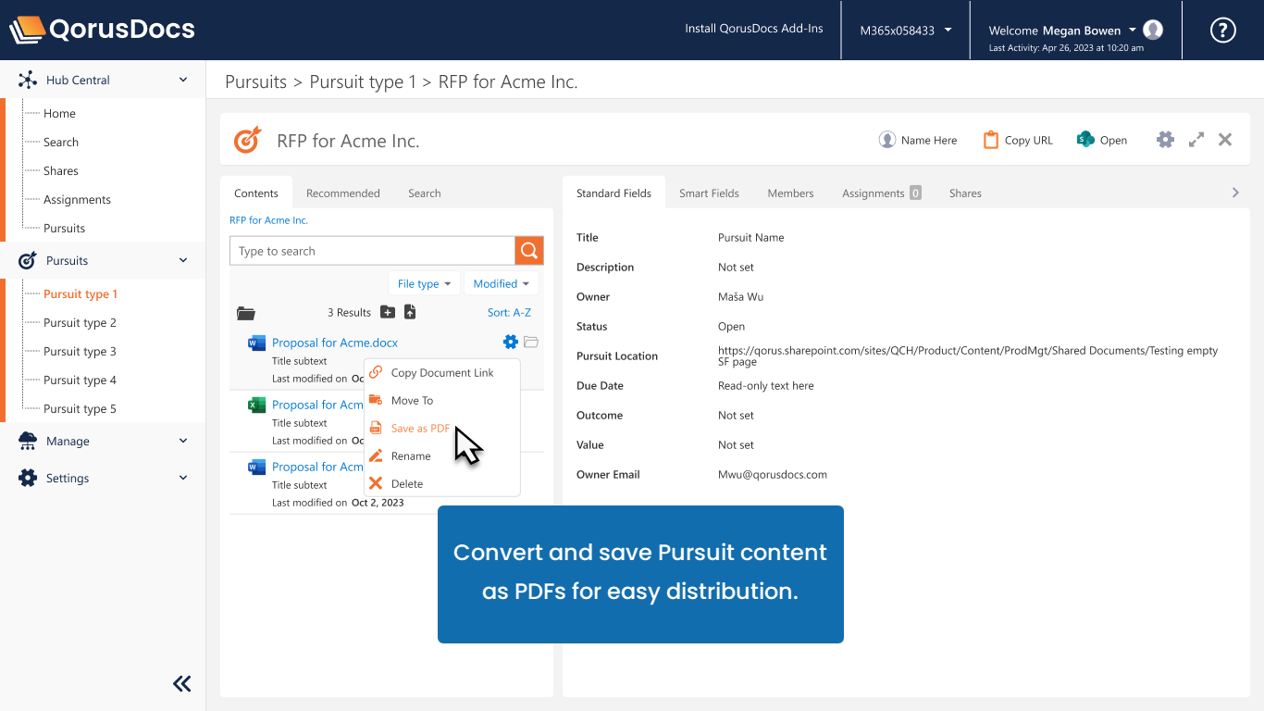The image size is (1264, 711).
Task: Click the orange search magnifier button
Action: coord(529,251)
